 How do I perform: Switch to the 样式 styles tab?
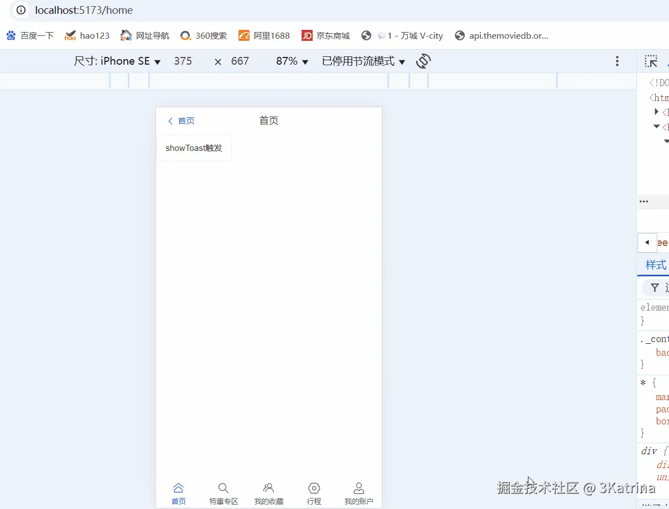(x=655, y=265)
